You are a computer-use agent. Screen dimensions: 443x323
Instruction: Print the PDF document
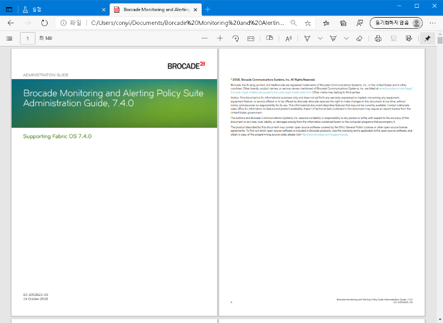click(x=378, y=38)
